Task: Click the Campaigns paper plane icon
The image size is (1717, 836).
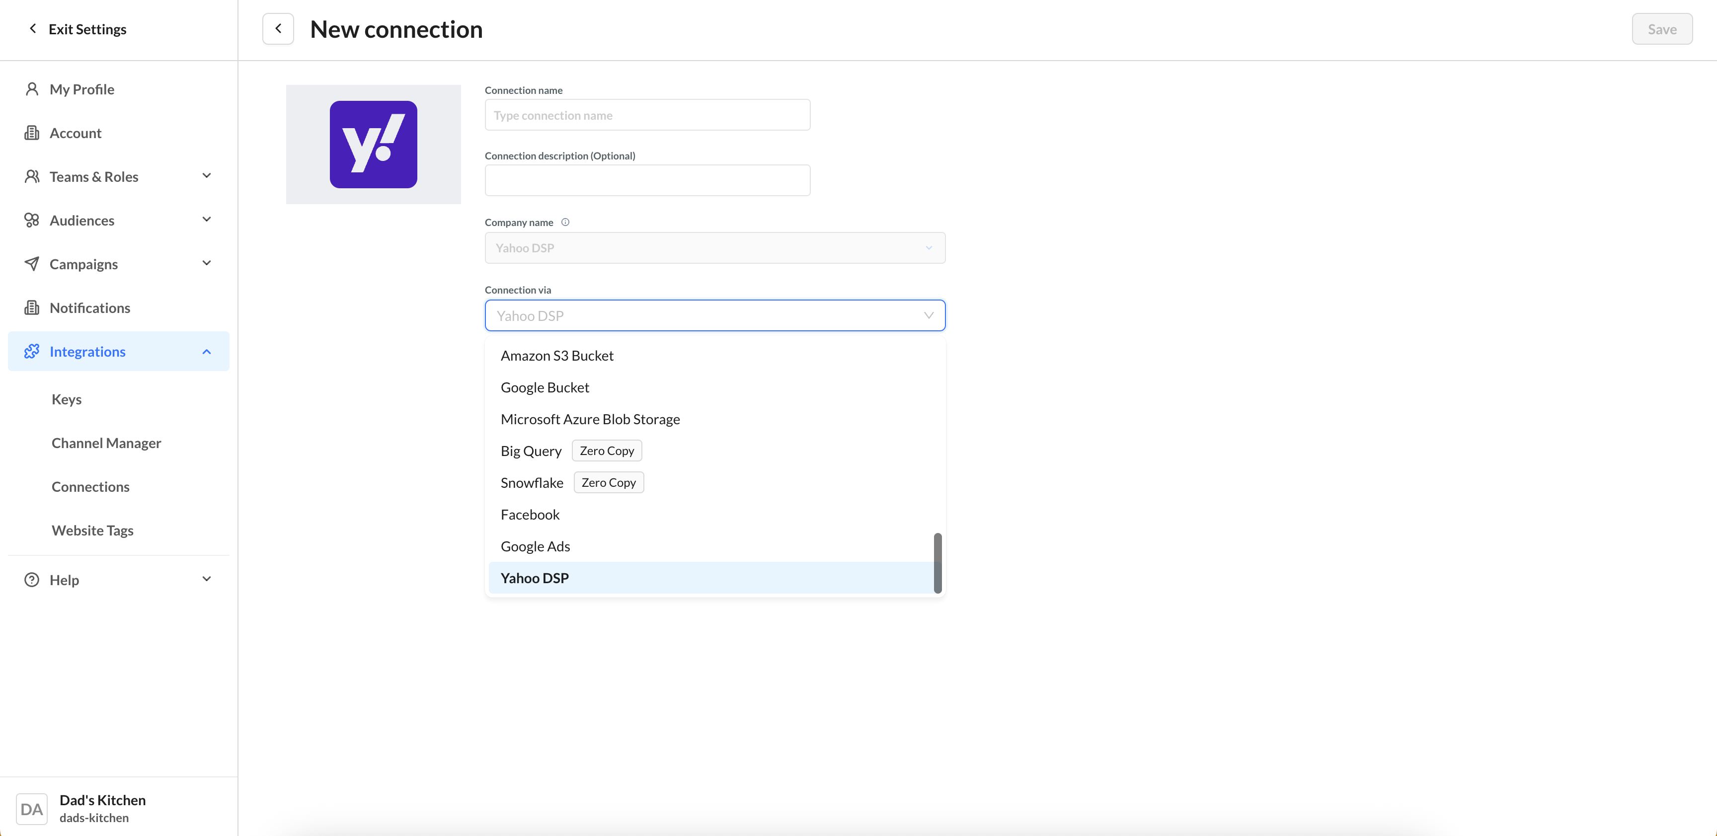Action: point(31,264)
